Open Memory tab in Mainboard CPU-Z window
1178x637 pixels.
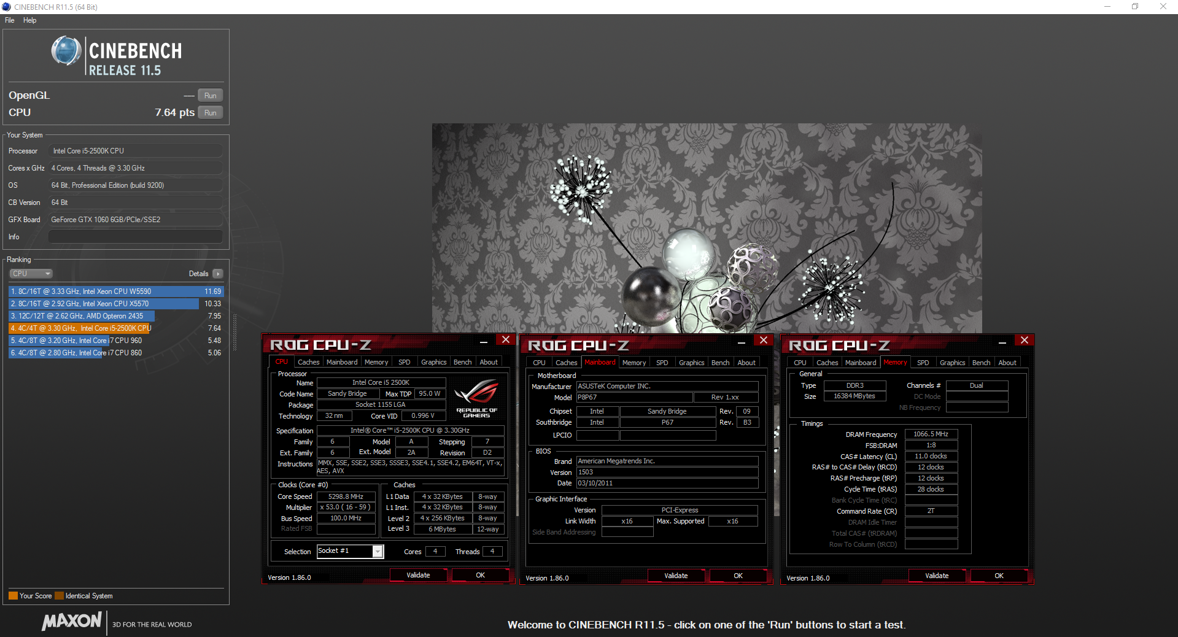coord(634,363)
